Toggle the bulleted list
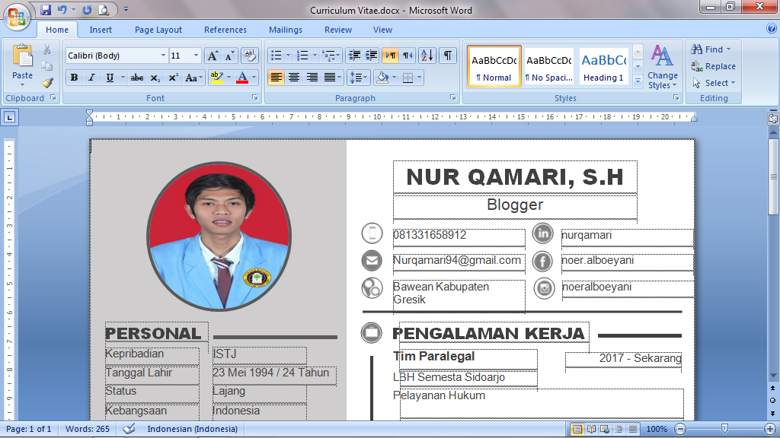The image size is (780, 438). (276, 55)
